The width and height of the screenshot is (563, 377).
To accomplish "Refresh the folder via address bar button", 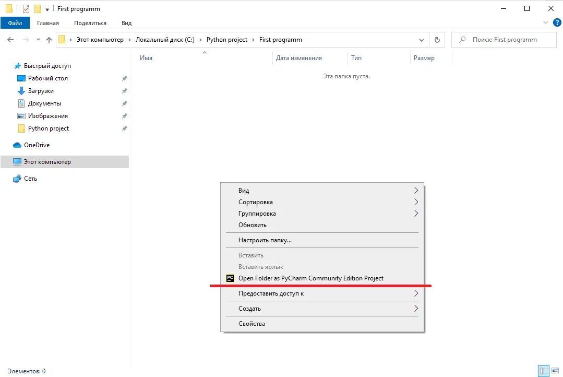I will tap(437, 40).
